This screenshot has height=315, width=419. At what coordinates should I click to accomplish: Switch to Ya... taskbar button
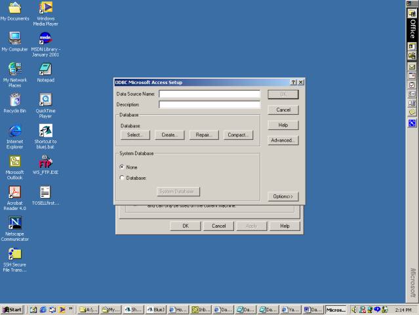pos(290,310)
